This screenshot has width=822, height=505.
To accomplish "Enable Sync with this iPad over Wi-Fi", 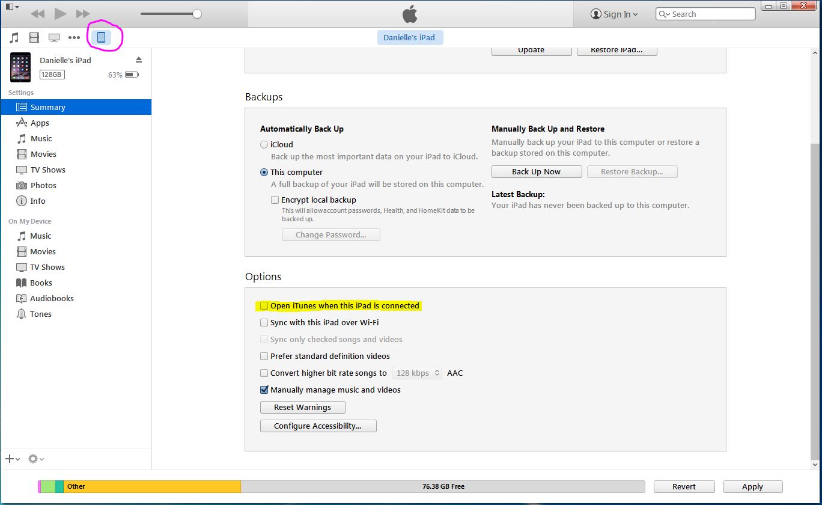I will (x=264, y=322).
